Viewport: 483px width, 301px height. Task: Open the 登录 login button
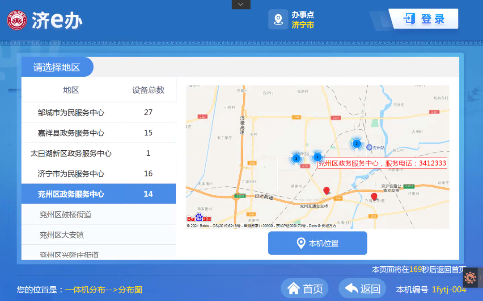424,19
